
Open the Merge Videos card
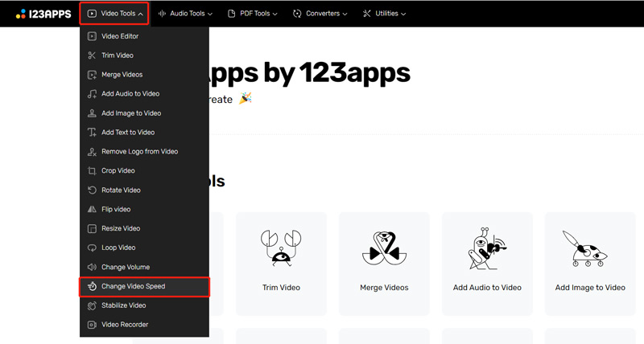coord(384,264)
